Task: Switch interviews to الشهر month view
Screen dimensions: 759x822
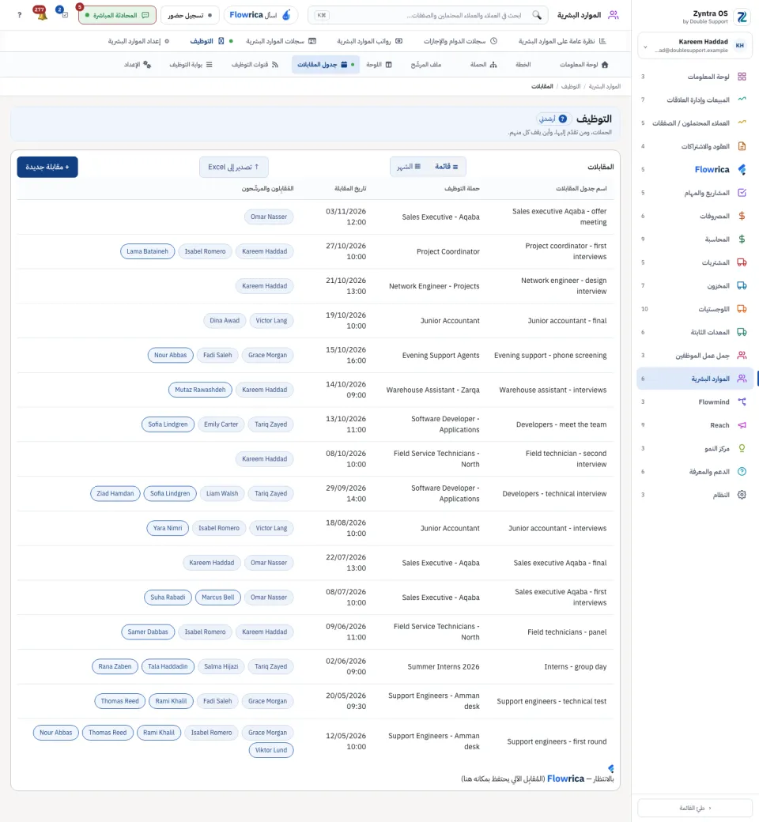Action: 409,167
